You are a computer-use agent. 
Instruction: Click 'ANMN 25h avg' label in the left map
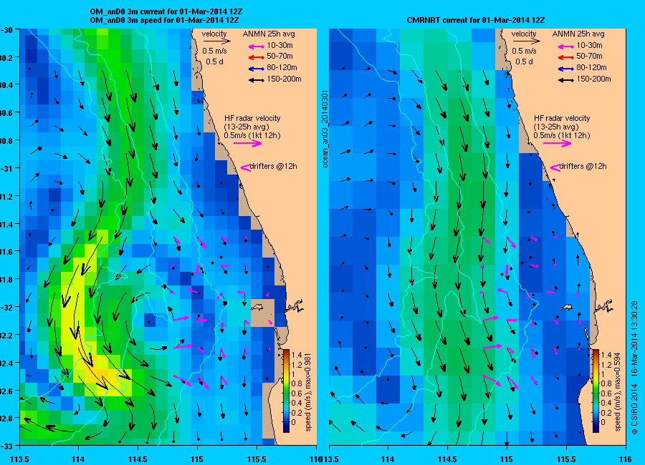[x=269, y=34]
